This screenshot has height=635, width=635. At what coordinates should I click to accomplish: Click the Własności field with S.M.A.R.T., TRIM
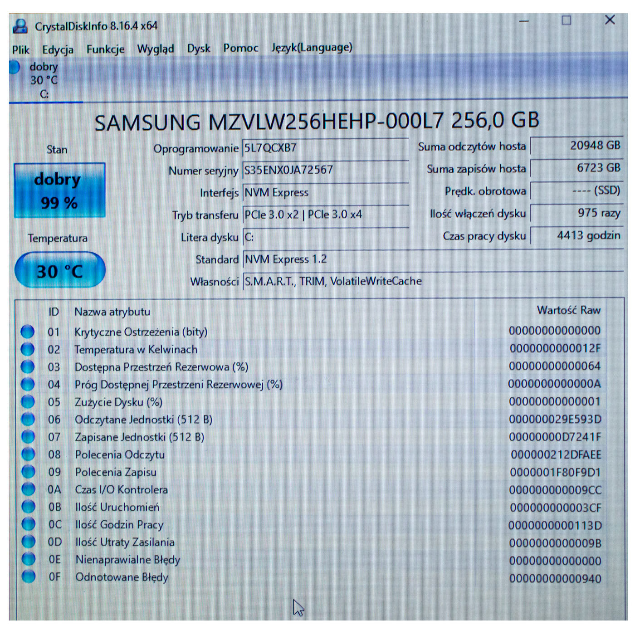coord(433,281)
